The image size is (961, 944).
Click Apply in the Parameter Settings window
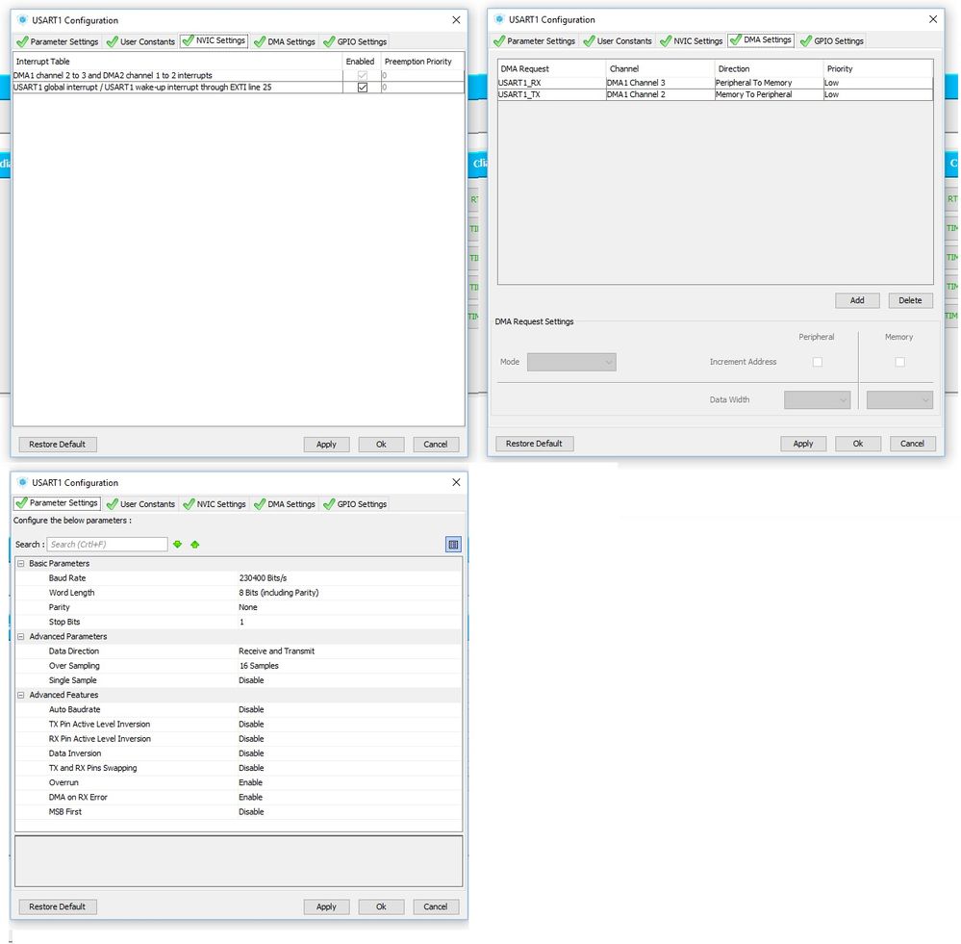click(327, 906)
